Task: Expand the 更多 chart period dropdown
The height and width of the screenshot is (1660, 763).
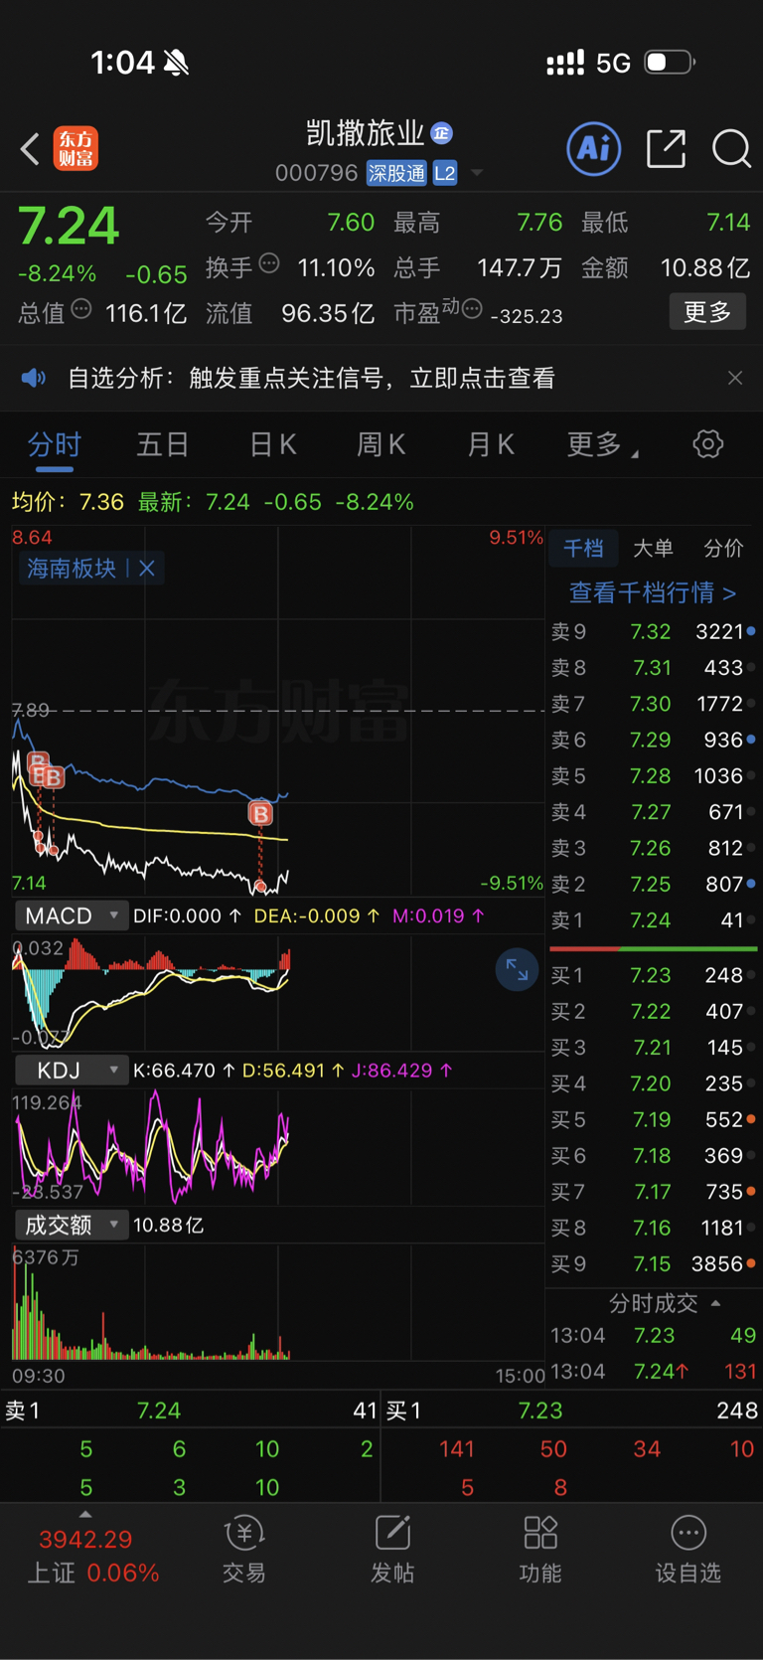Action: click(602, 444)
